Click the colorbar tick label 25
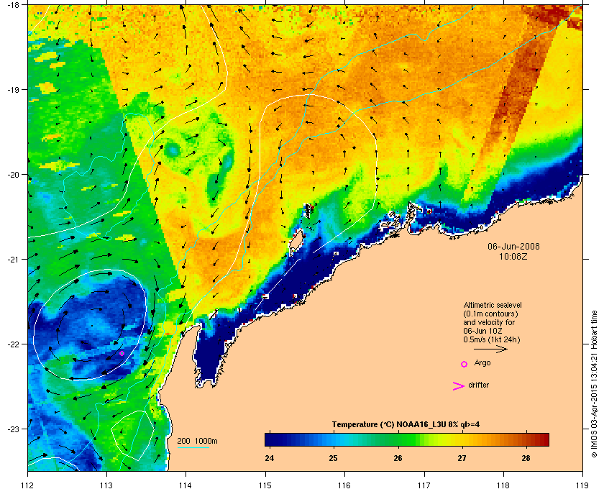604x489 pixels. coord(334,458)
